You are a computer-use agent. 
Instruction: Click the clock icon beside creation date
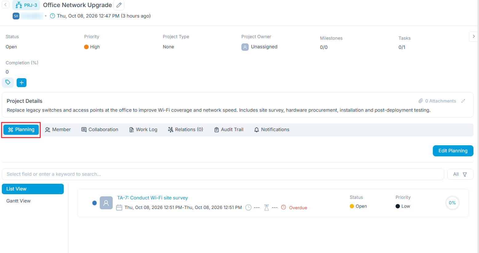[x=53, y=16]
